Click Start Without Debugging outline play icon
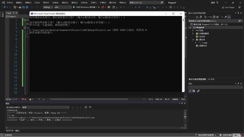244x137 pixels. click(99, 7)
